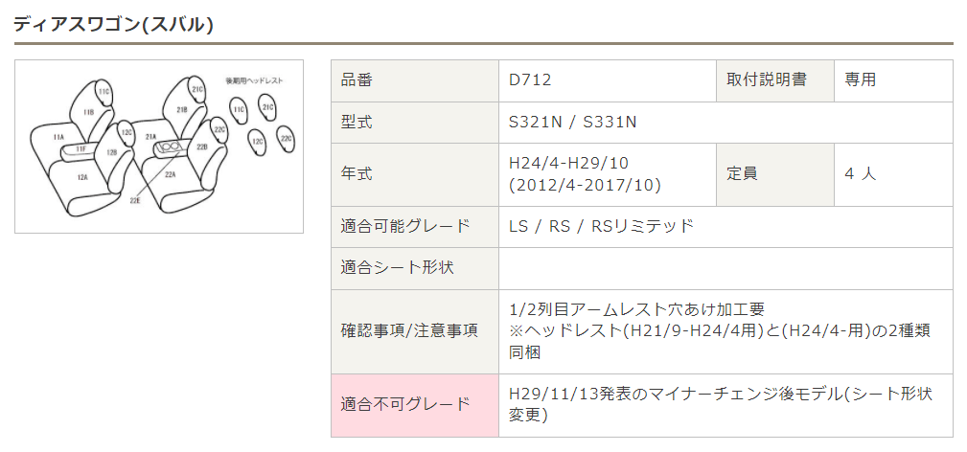
Task: Select the 12A seat cushion in diagram
Action: click(82, 177)
